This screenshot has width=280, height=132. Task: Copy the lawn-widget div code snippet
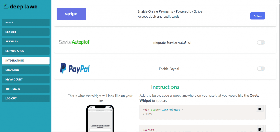[260, 109]
